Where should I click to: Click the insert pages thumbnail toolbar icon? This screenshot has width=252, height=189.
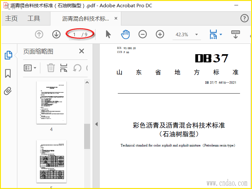point(64,68)
